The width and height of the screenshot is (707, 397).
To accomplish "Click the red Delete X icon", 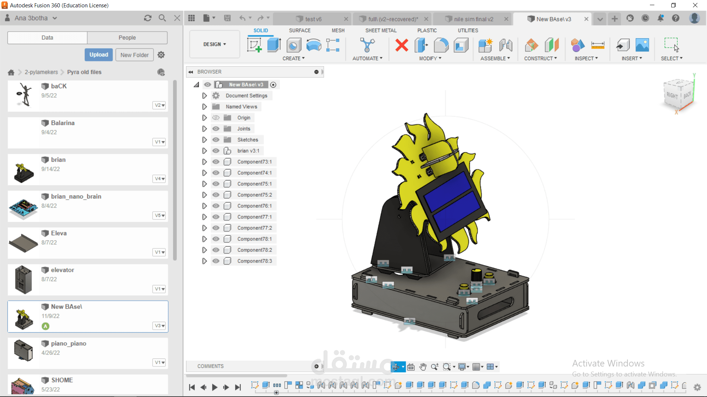I will [x=401, y=45].
